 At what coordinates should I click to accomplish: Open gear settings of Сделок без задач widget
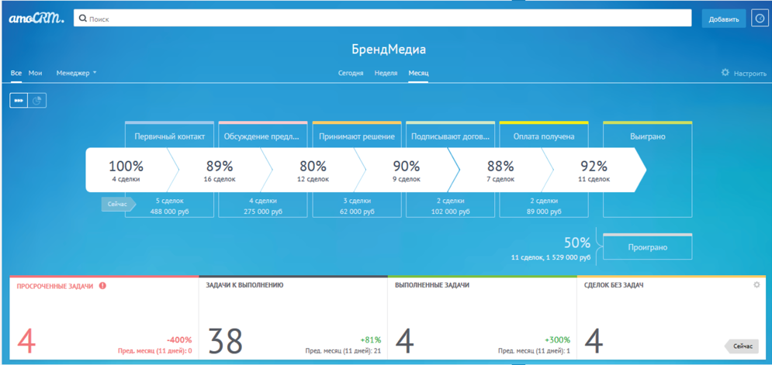(x=757, y=285)
